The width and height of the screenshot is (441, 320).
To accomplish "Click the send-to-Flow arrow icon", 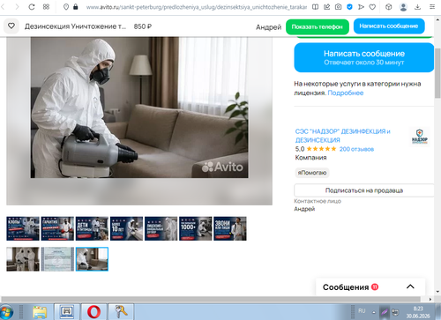I will (x=361, y=7).
